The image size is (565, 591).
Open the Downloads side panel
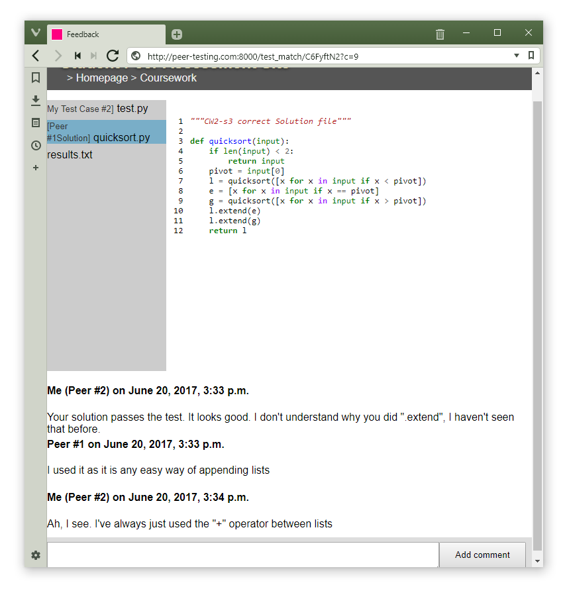36,100
